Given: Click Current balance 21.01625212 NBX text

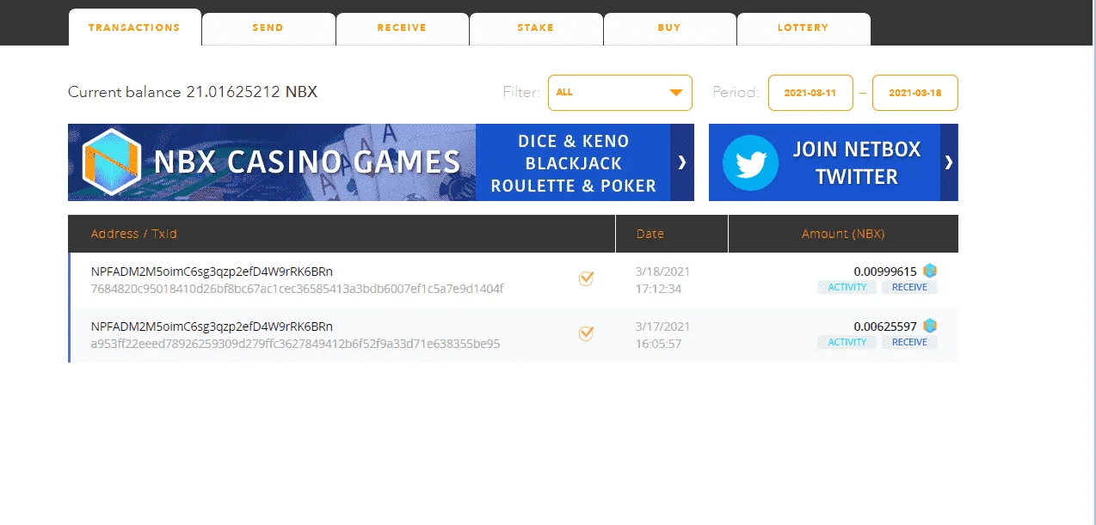Looking at the screenshot, I should 193,92.
